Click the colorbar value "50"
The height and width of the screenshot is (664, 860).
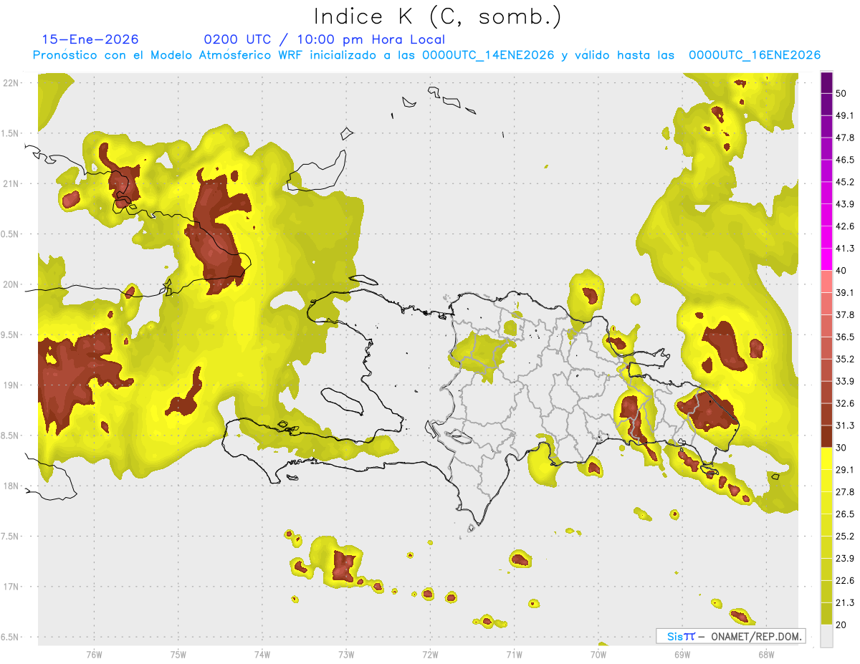[841, 93]
